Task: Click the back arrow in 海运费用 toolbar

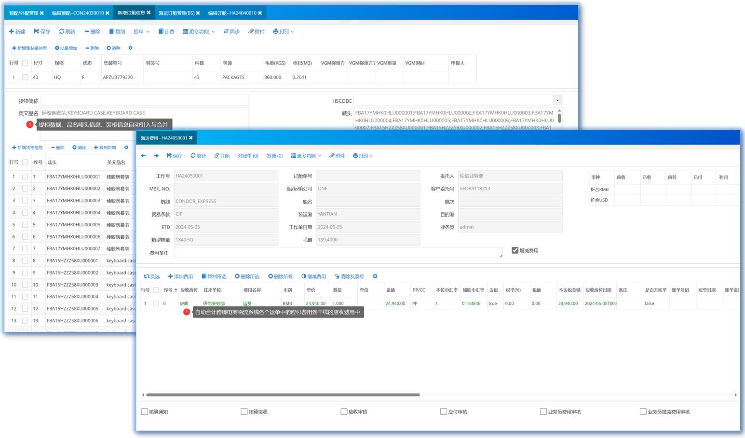Action: [x=143, y=156]
